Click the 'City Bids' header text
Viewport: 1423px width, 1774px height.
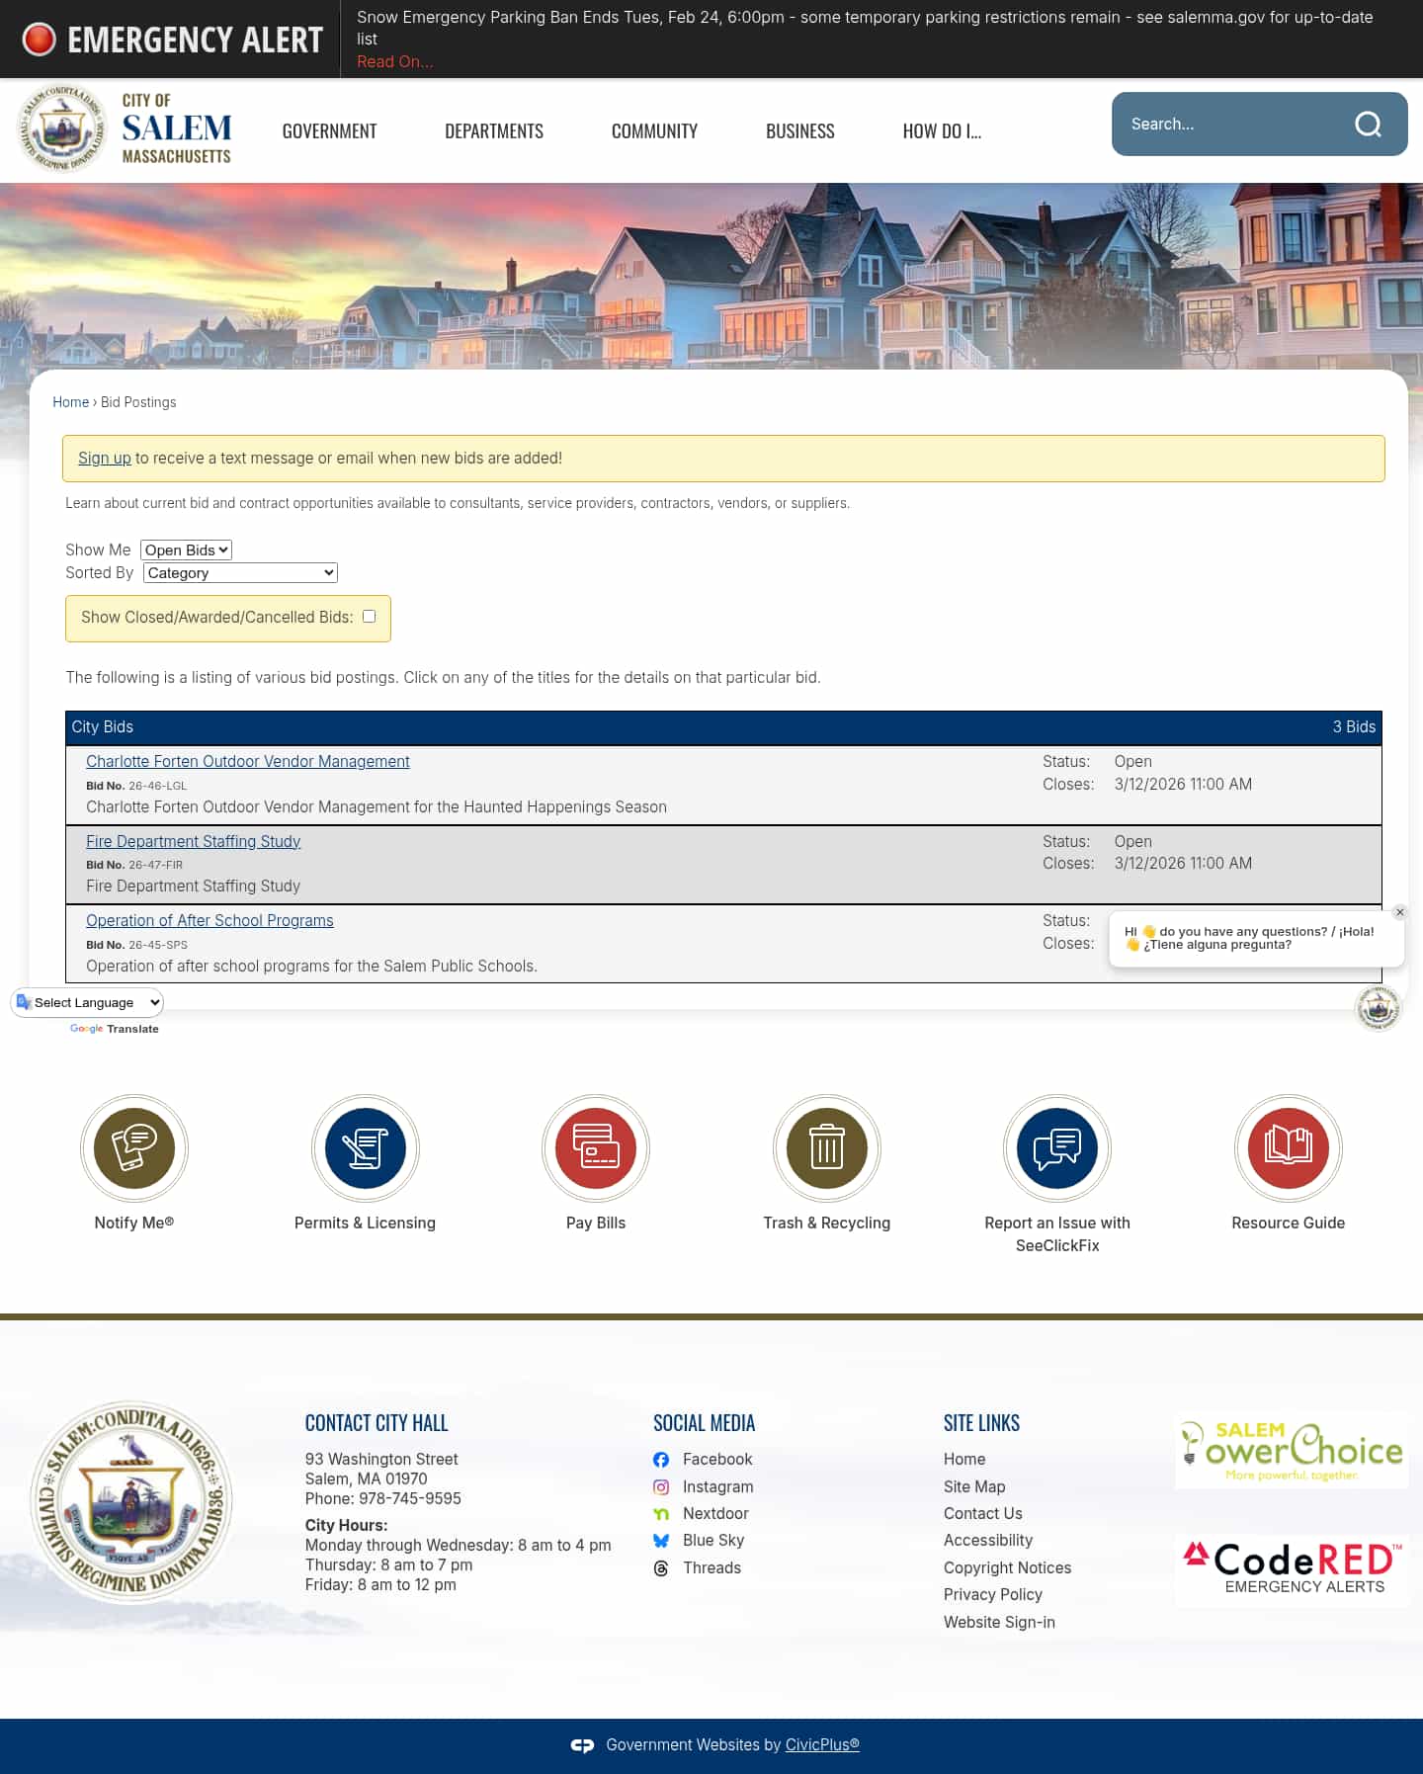coord(102,727)
